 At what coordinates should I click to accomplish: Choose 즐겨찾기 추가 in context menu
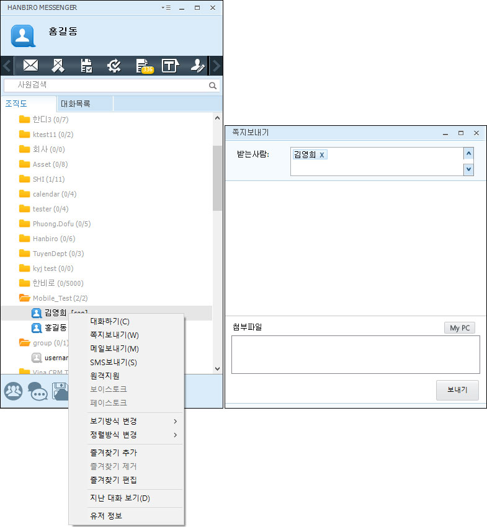click(x=114, y=453)
